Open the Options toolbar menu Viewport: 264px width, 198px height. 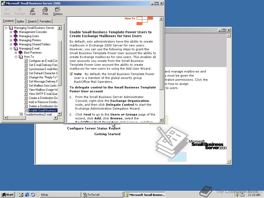tap(58, 11)
